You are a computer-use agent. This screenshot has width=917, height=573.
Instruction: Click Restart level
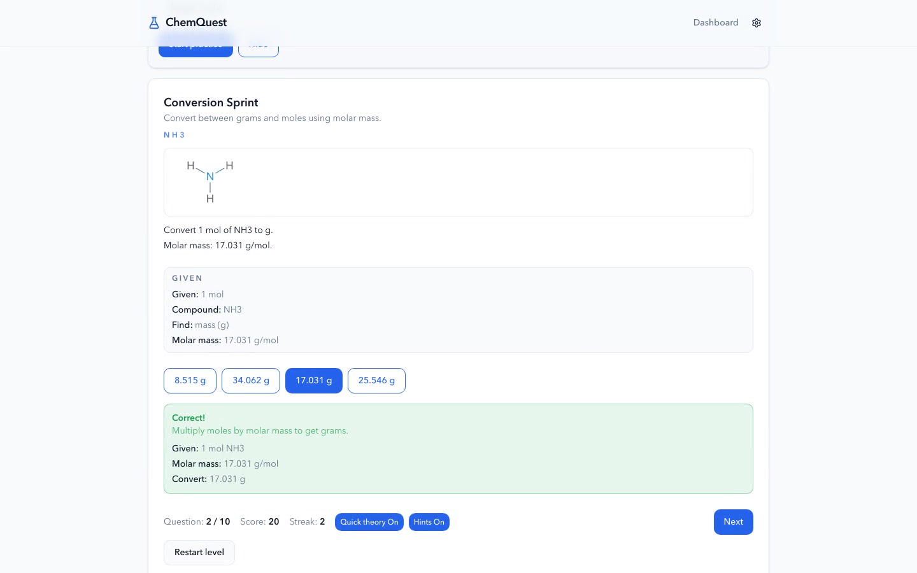coord(199,553)
